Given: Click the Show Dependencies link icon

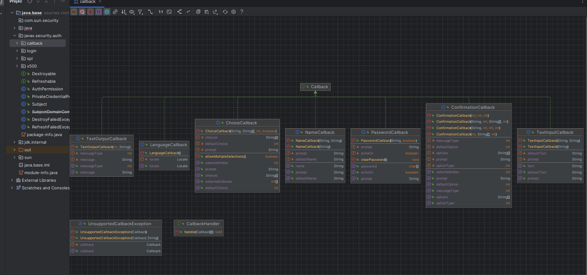Looking at the screenshot, I should 115,12.
